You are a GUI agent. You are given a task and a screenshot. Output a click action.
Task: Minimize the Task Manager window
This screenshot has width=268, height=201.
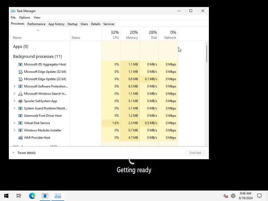point(179,11)
